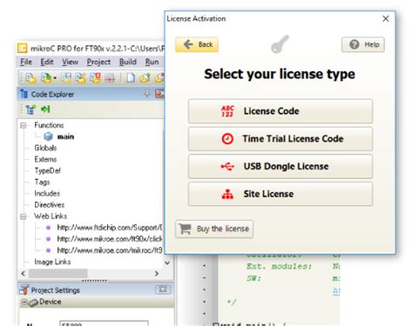
Task: Click Code Explorer horizontal scroll right arrow
Action: click(157, 274)
